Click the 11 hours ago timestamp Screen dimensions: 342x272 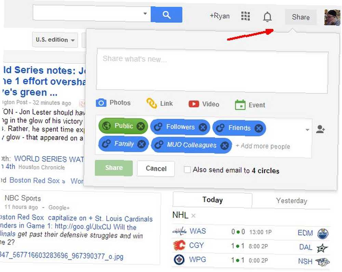point(21,207)
